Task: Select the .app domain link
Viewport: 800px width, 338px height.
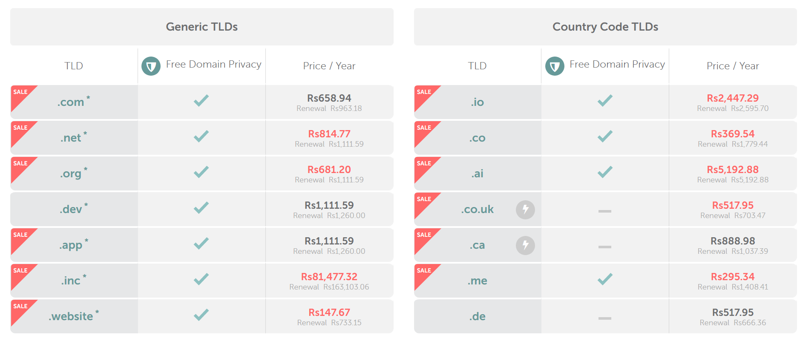Action: pyautogui.click(x=71, y=245)
